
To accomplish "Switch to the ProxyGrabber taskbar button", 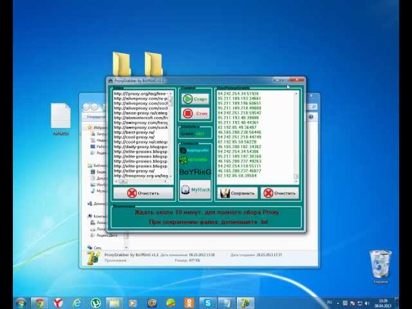I will click(x=245, y=303).
